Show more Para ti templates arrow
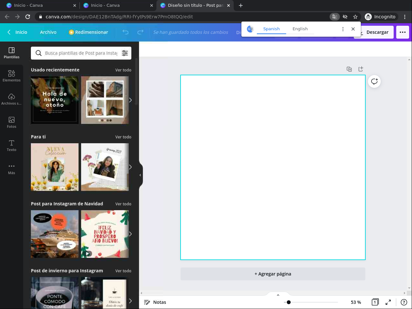Viewport: 412px width, 309px height. click(x=130, y=167)
